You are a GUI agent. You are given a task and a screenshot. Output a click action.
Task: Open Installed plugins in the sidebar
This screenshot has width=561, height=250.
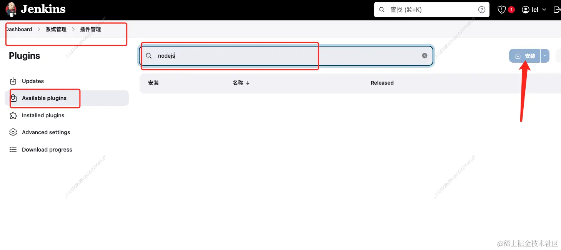[x=67, y=115]
